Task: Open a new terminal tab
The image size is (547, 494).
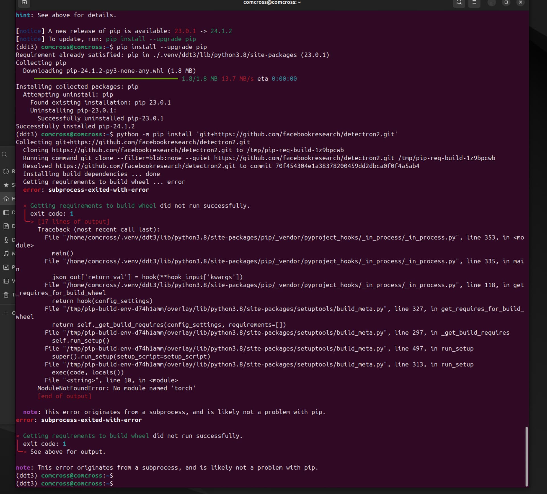Action: click(24, 3)
